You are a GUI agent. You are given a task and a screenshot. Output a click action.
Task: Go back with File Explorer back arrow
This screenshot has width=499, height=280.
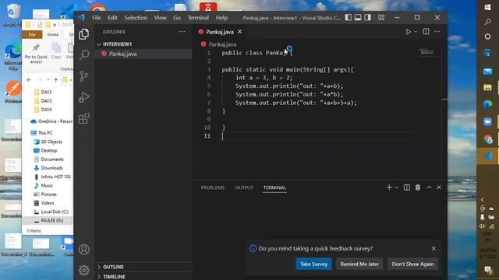[29, 80]
